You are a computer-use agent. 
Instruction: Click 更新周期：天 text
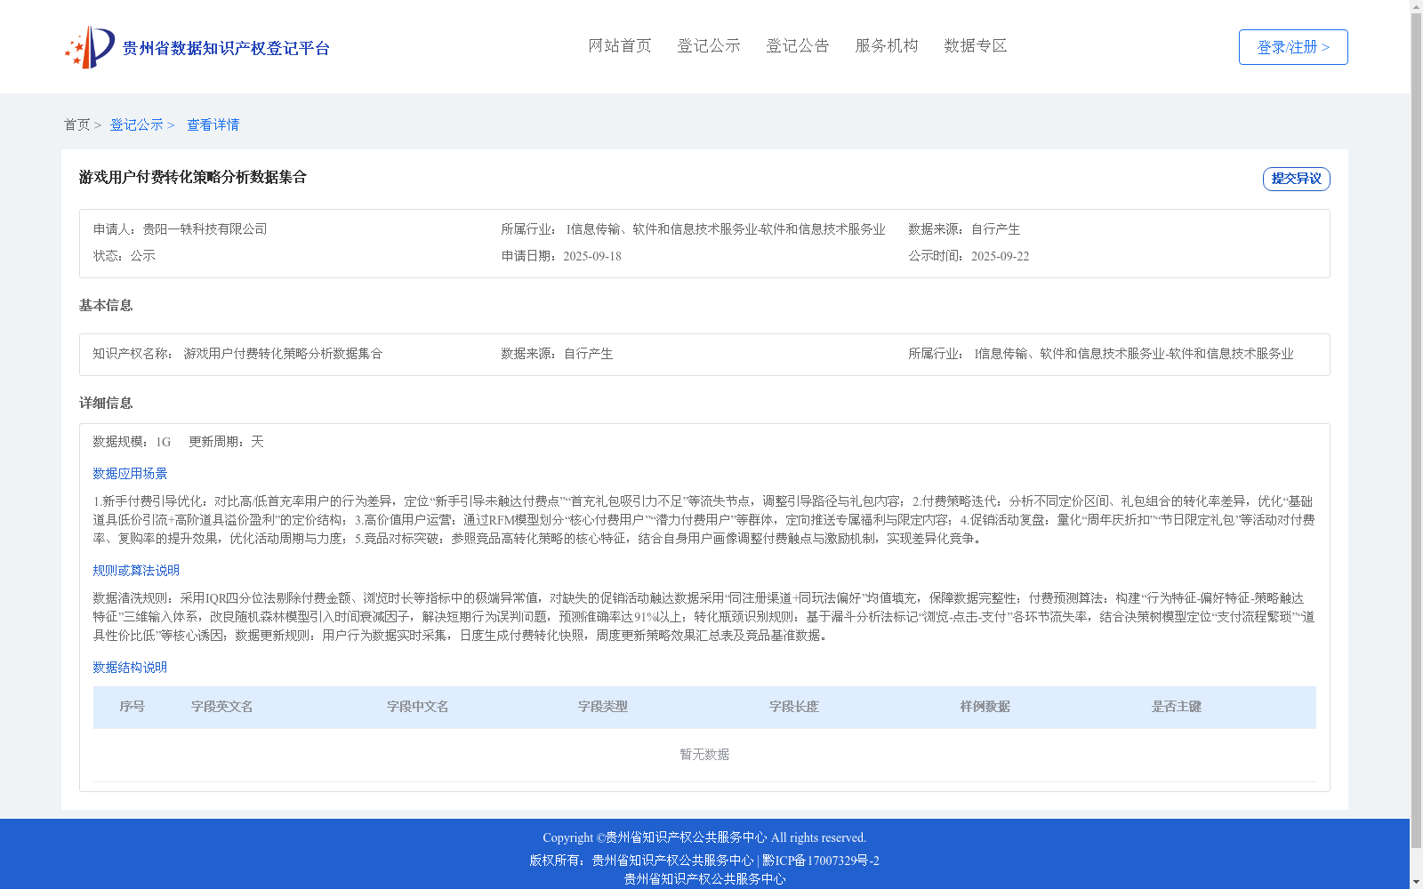(226, 442)
